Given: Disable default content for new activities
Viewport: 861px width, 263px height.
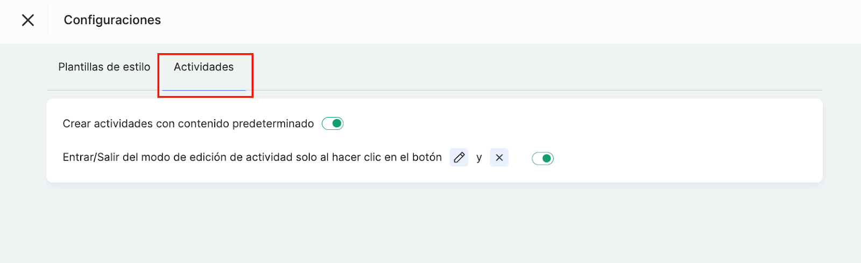Looking at the screenshot, I should pyautogui.click(x=333, y=124).
